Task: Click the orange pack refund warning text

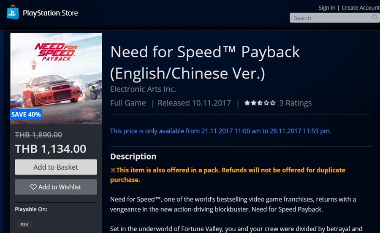Action: tap(228, 175)
